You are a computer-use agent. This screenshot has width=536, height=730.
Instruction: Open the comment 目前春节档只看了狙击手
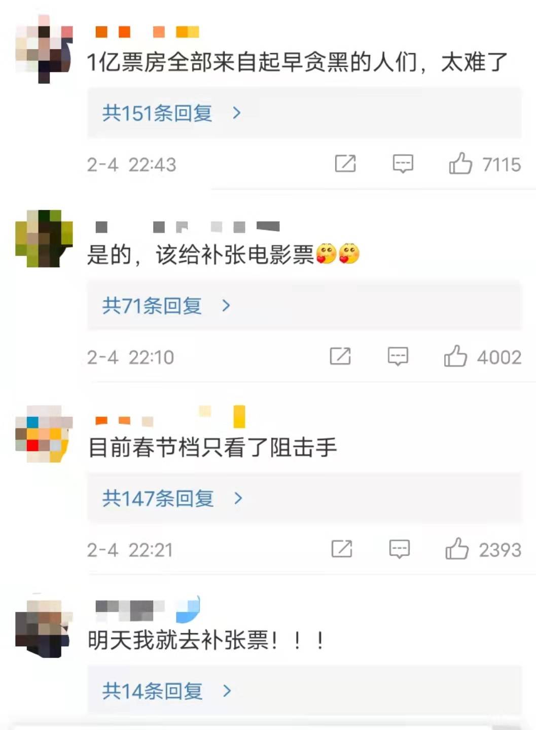tap(212, 448)
